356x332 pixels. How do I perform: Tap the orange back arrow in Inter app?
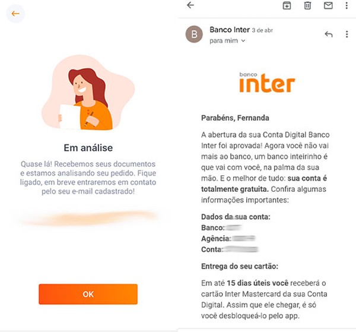15,14
